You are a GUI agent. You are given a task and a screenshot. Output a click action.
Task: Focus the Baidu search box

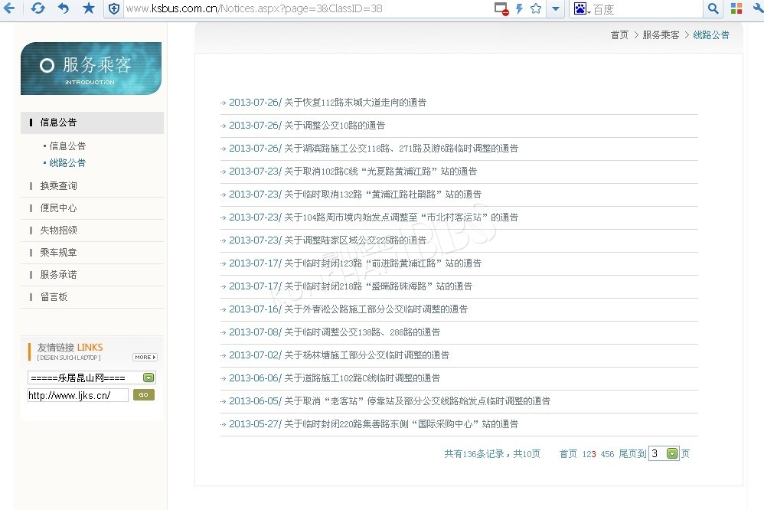click(x=647, y=8)
